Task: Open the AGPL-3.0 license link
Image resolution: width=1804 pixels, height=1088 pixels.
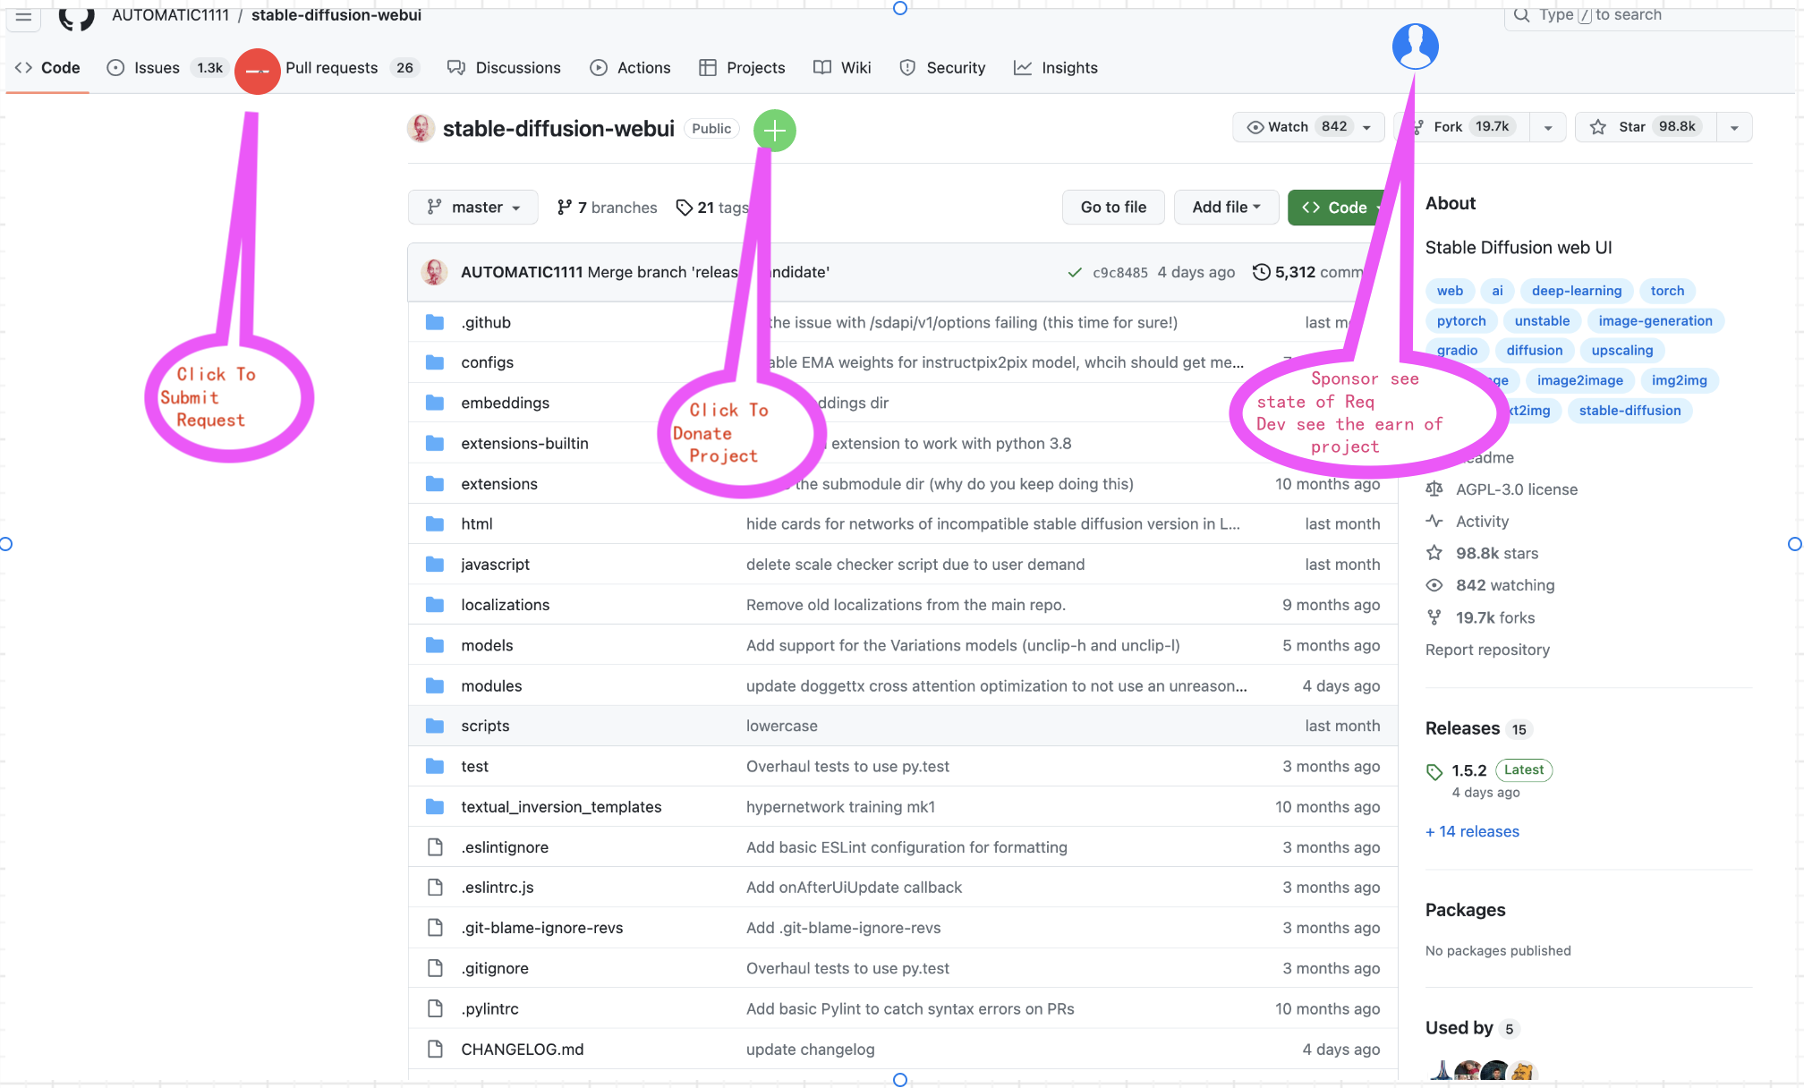Action: pos(1516,489)
